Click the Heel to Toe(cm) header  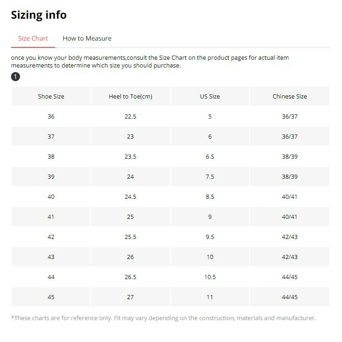tap(130, 96)
